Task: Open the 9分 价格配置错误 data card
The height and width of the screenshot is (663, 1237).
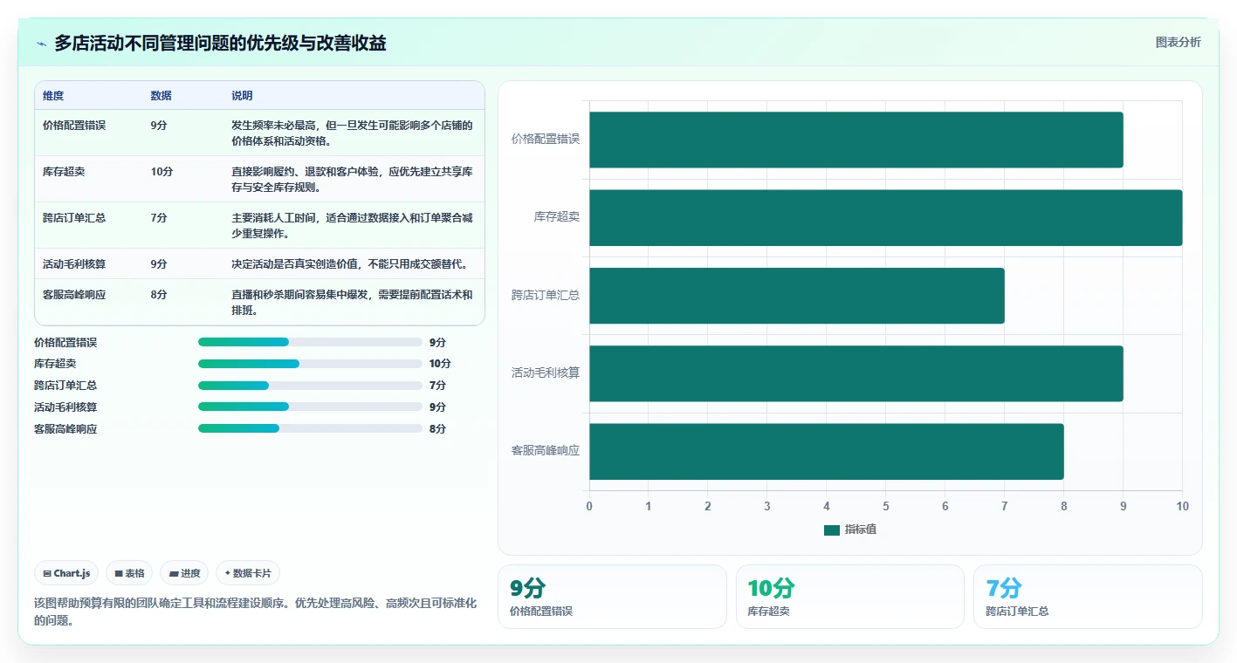Action: [x=612, y=597]
